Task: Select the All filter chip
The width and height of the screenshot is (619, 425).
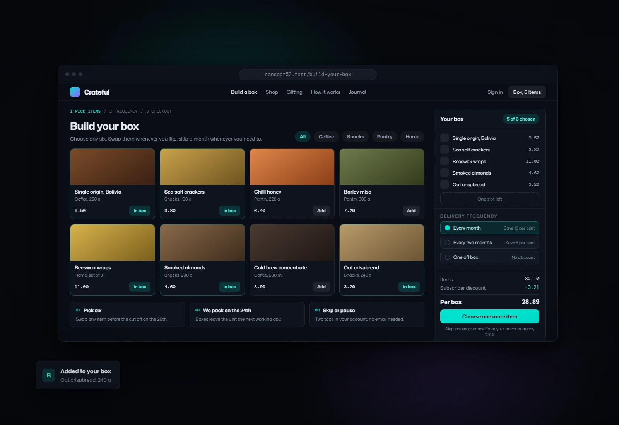Action: [303, 137]
